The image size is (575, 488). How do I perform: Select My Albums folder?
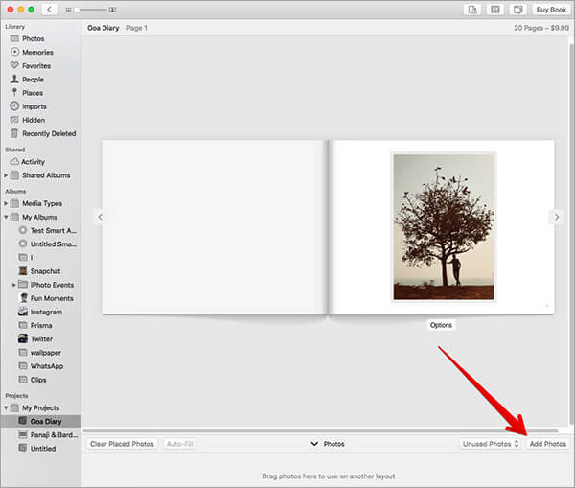(39, 218)
